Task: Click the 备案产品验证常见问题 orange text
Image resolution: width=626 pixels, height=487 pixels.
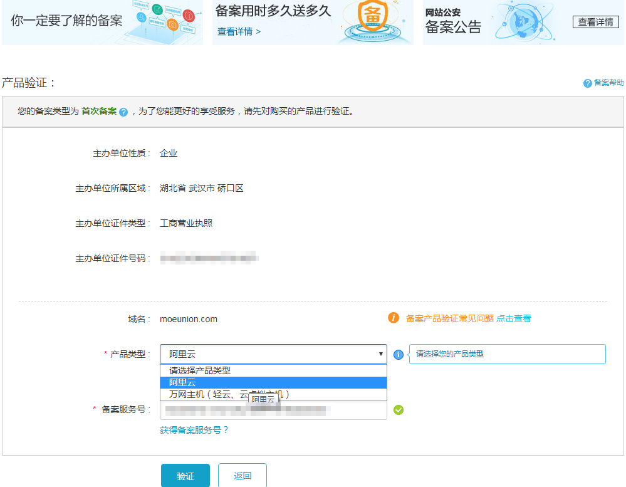Action: click(450, 318)
